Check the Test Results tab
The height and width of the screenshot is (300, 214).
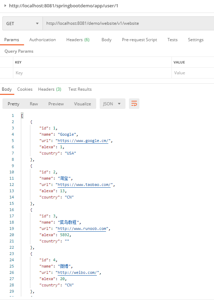pos(79,89)
